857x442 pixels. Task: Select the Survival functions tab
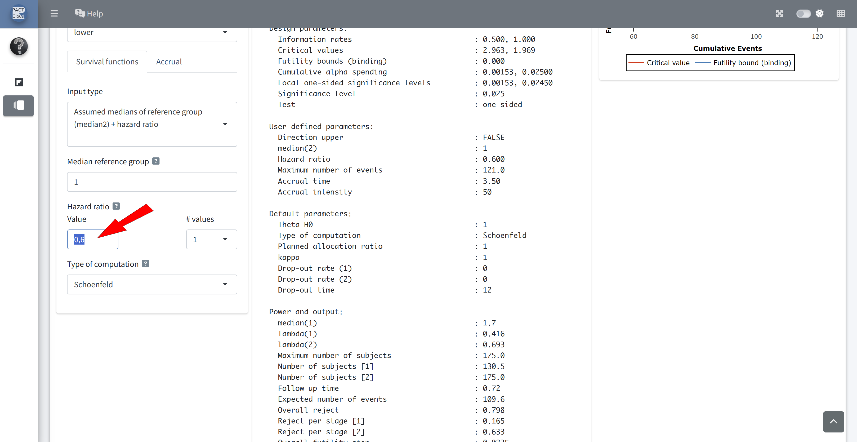(x=107, y=61)
